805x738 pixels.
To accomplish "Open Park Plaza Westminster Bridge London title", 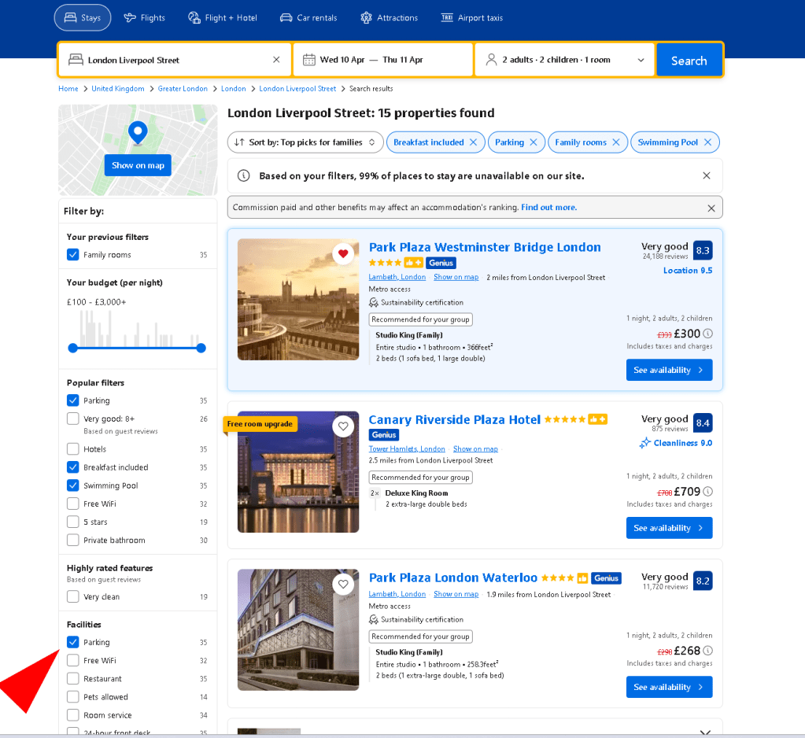I will coord(485,247).
